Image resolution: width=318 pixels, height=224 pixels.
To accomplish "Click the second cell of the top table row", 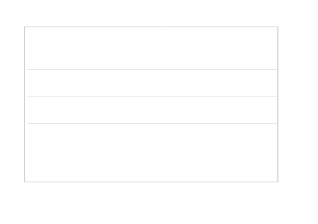I will [x=127, y=48].
